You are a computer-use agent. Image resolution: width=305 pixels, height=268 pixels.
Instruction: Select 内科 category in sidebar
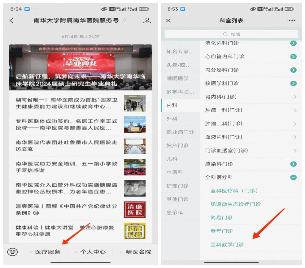[x=180, y=105]
